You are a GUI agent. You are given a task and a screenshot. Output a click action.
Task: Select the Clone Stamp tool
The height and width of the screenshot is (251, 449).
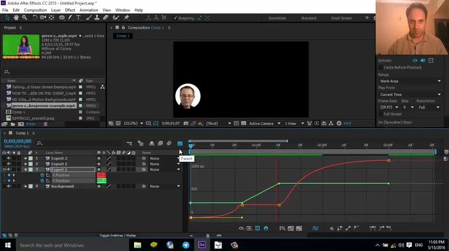(x=97, y=18)
